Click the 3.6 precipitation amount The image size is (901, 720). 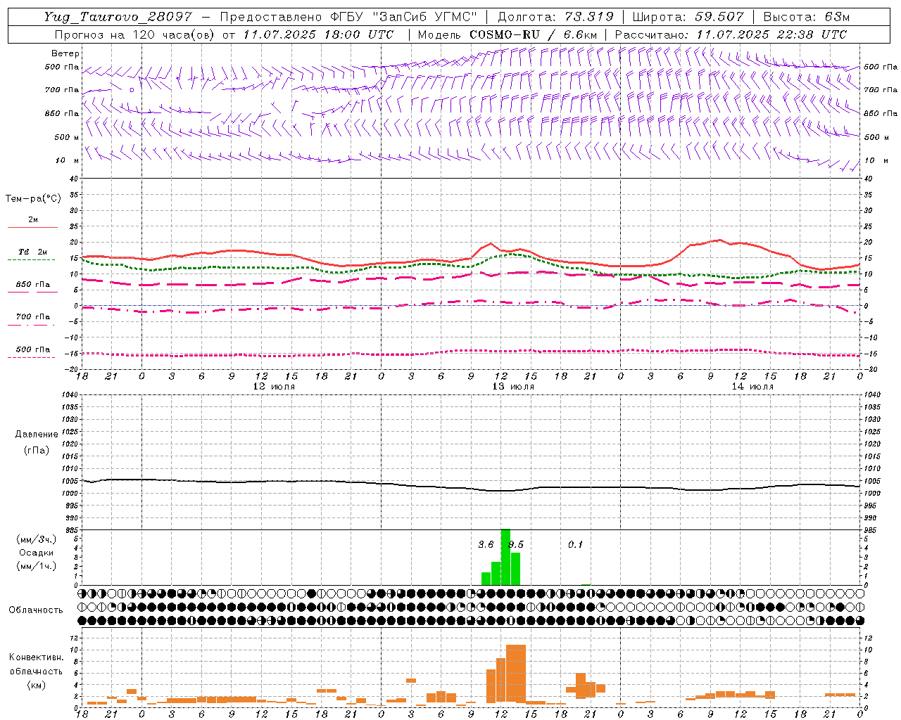coord(486,545)
